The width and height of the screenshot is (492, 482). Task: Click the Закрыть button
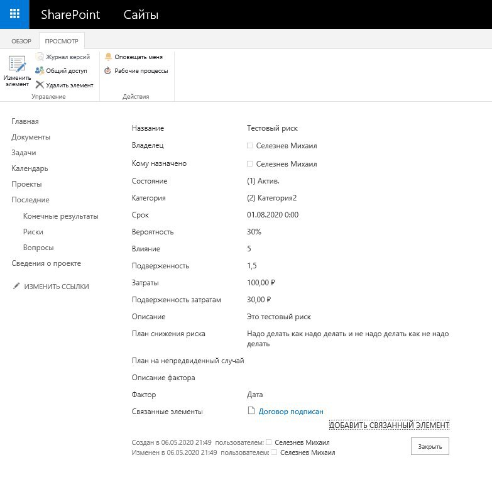point(430,446)
